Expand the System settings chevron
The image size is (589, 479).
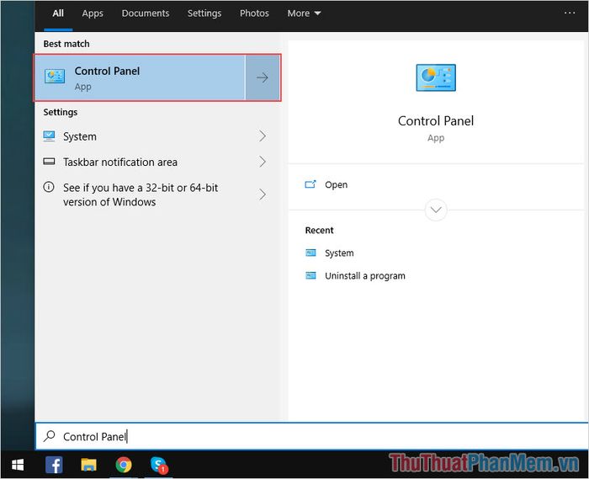coord(263,136)
